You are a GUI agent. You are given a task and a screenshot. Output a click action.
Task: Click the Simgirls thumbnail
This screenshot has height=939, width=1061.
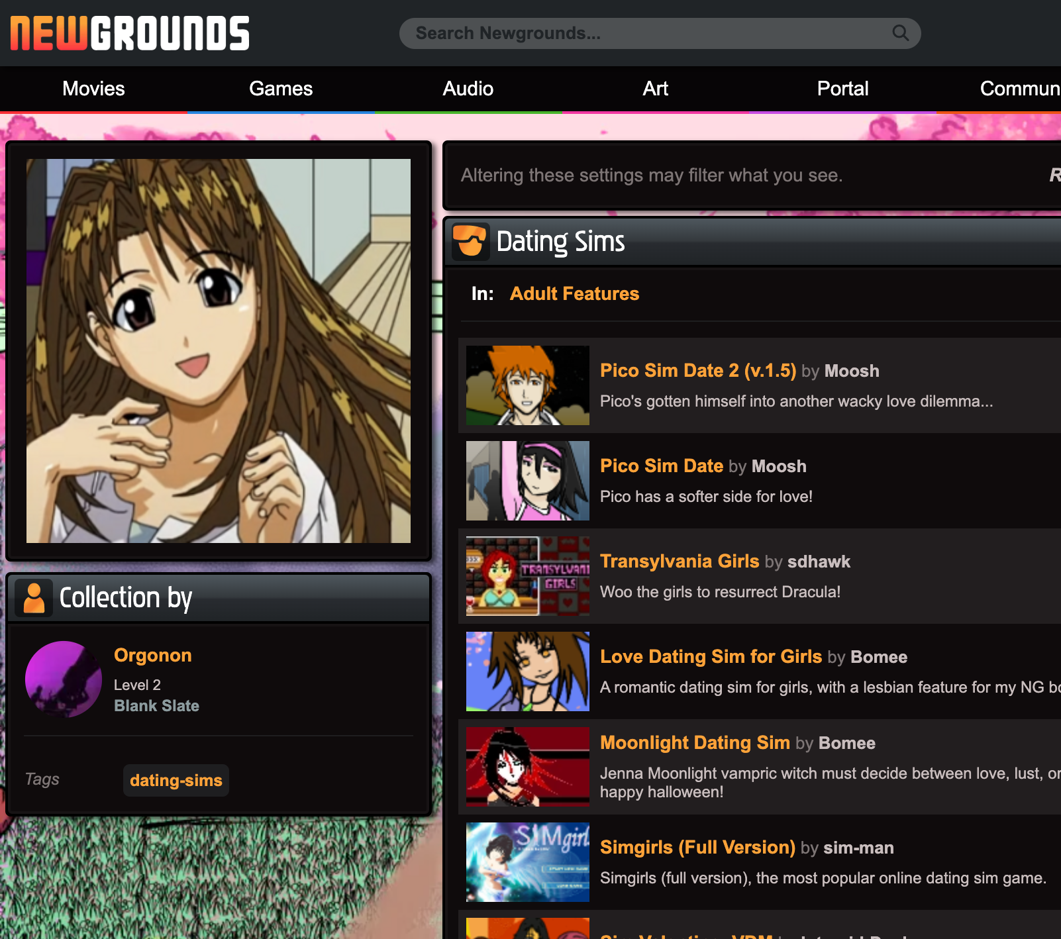click(x=528, y=862)
